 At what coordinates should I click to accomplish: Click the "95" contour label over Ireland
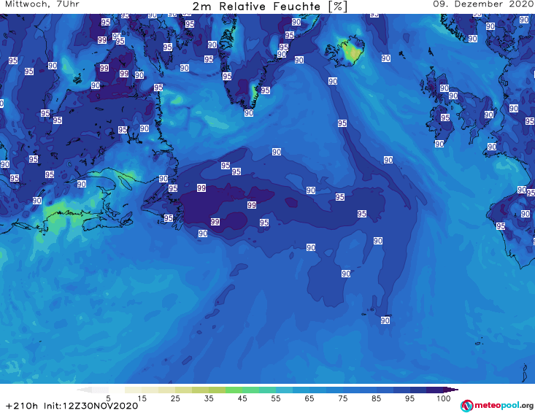[445, 117]
